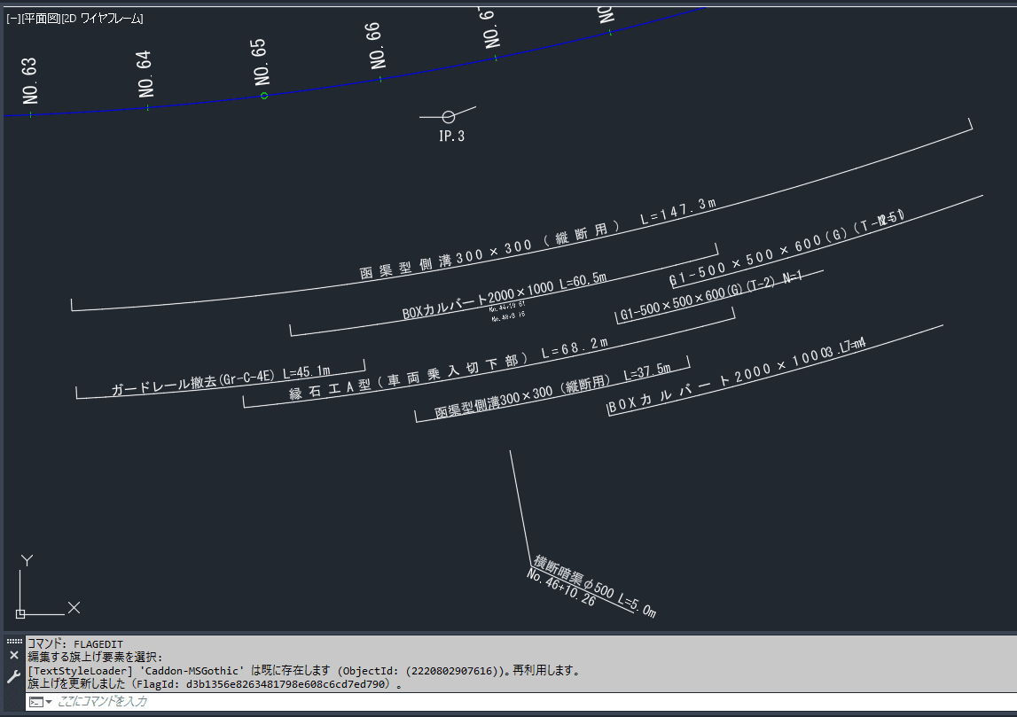Image resolution: width=1017 pixels, height=717 pixels.
Task: Open command line customize wrench menu
Action: [x=13, y=677]
